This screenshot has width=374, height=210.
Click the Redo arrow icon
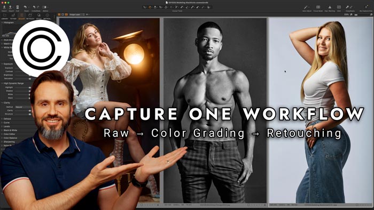38,7
